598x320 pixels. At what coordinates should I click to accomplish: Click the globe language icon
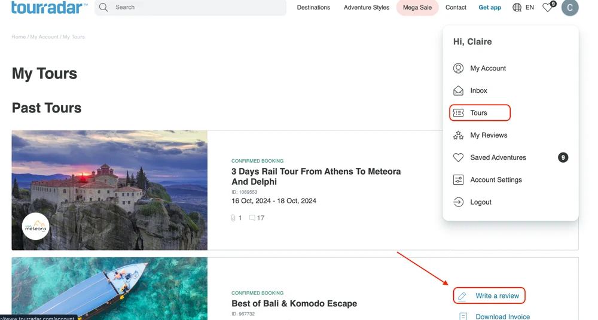click(x=517, y=7)
